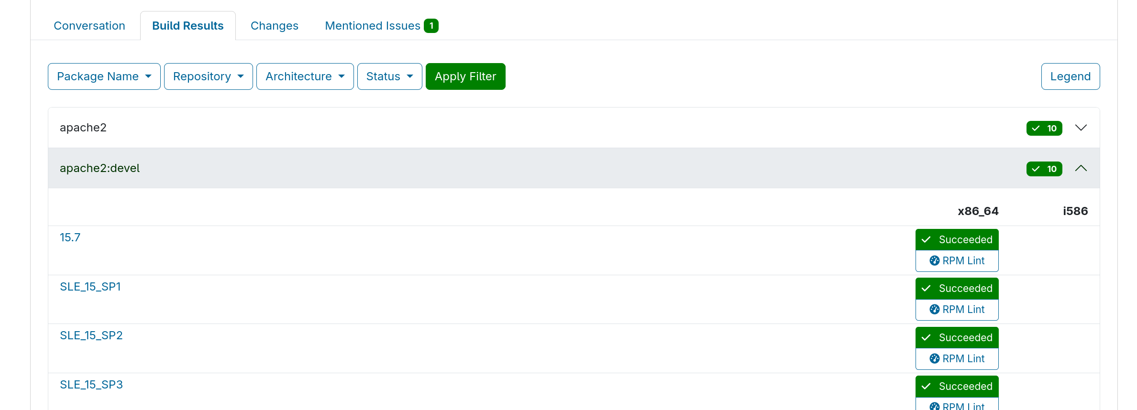This screenshot has width=1137, height=410.
Task: Expand the apache2 package row
Action: click(x=1081, y=128)
